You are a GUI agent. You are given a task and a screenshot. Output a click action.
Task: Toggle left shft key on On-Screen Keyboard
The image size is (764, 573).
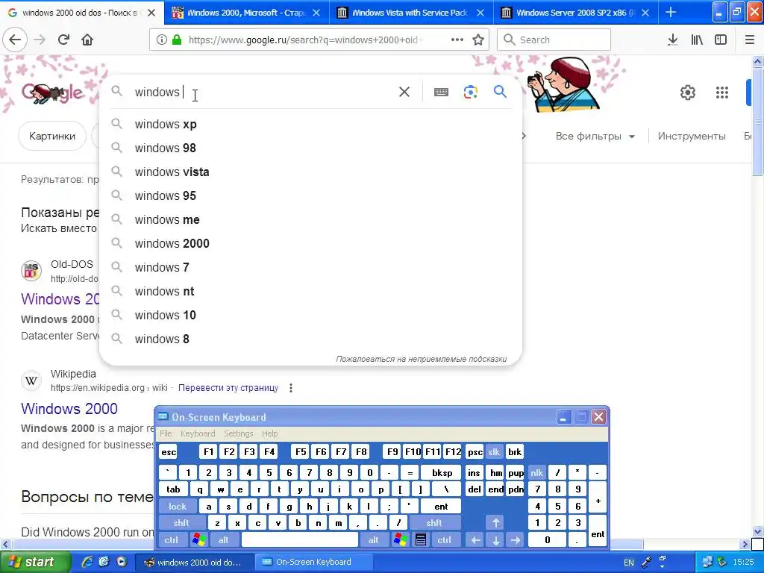tap(181, 523)
